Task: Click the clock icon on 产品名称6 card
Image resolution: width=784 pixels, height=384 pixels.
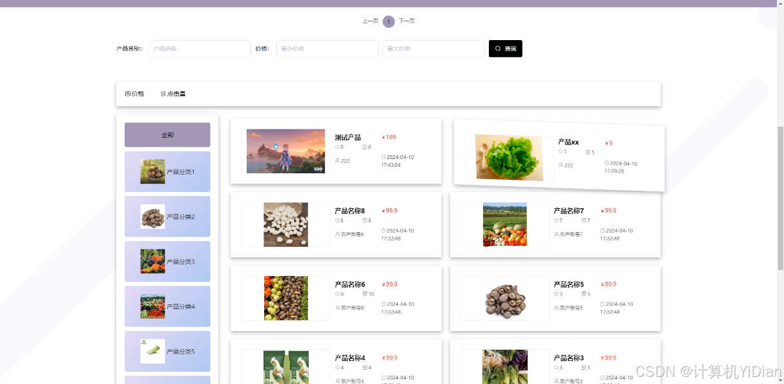Action: pyautogui.click(x=384, y=304)
